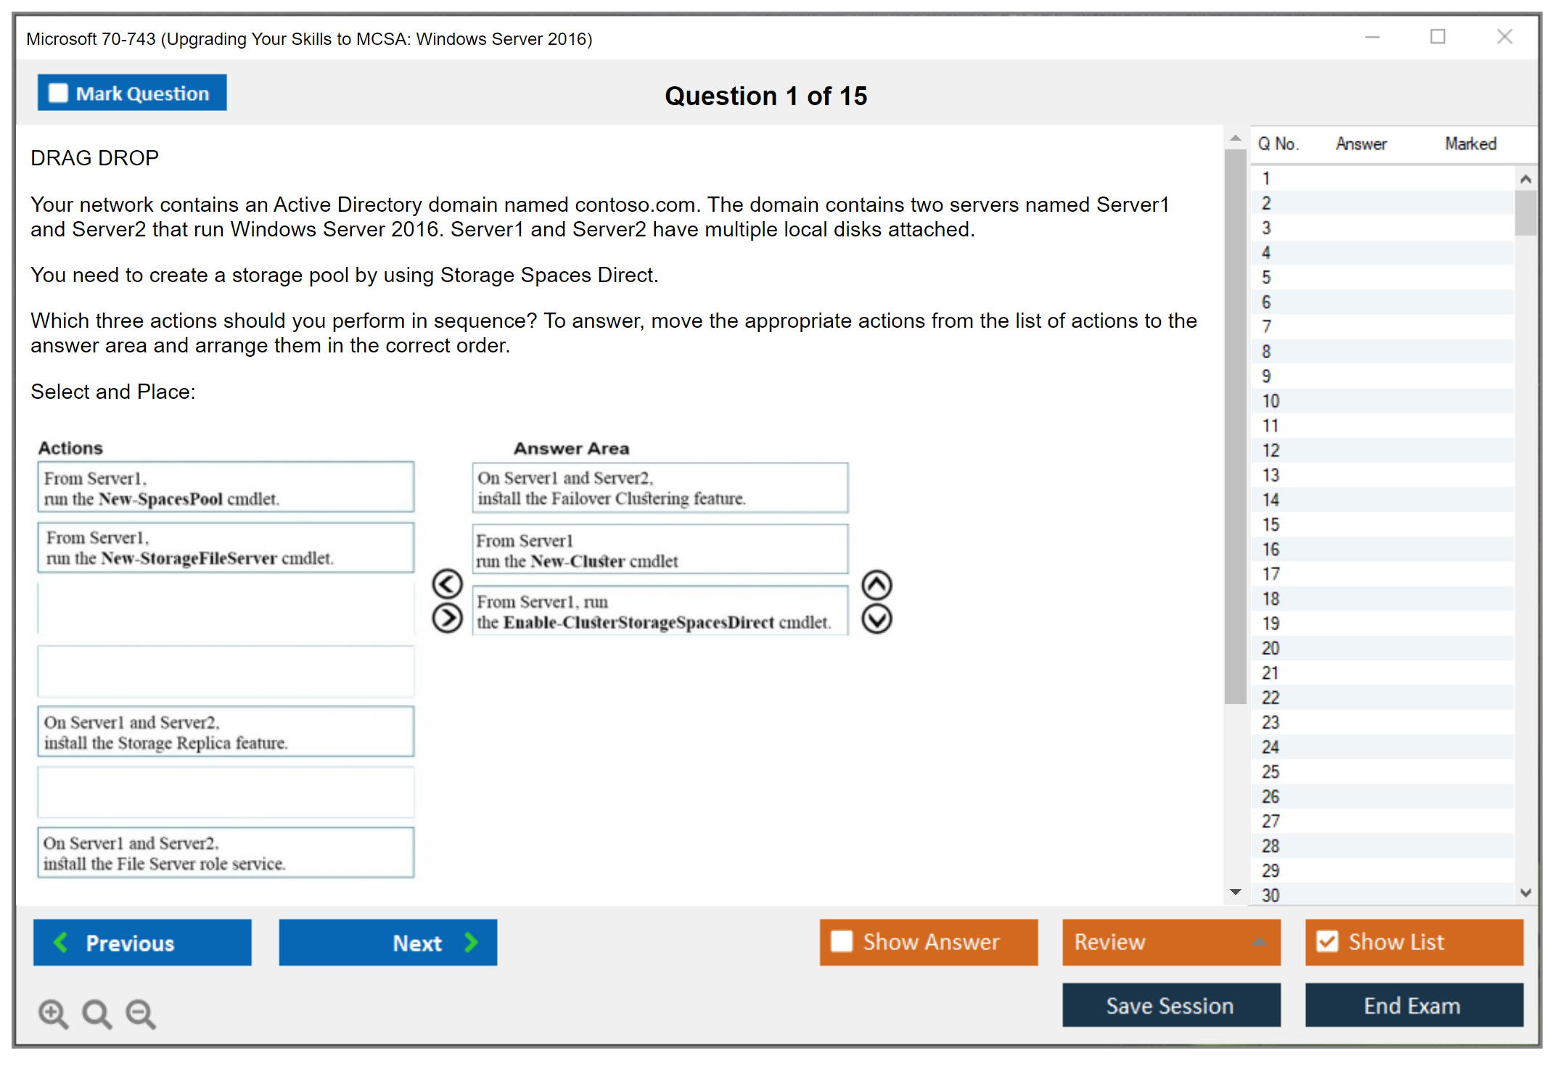Select question 15 in the list
The width and height of the screenshot is (1560, 1066).
point(1270,524)
